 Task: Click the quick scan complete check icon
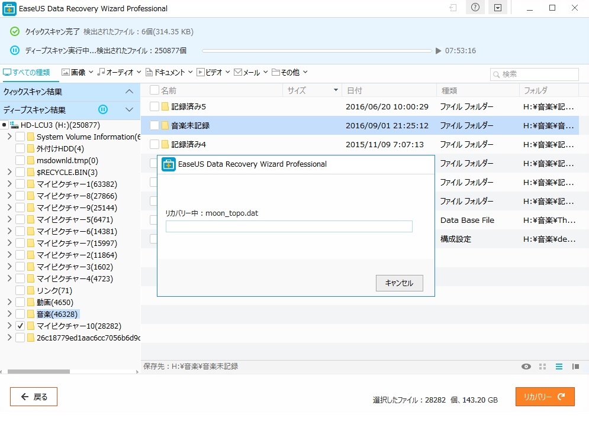(15, 31)
